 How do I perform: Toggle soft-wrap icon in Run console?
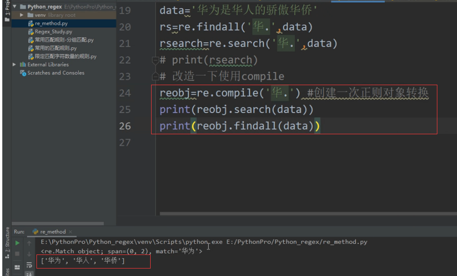29,265
